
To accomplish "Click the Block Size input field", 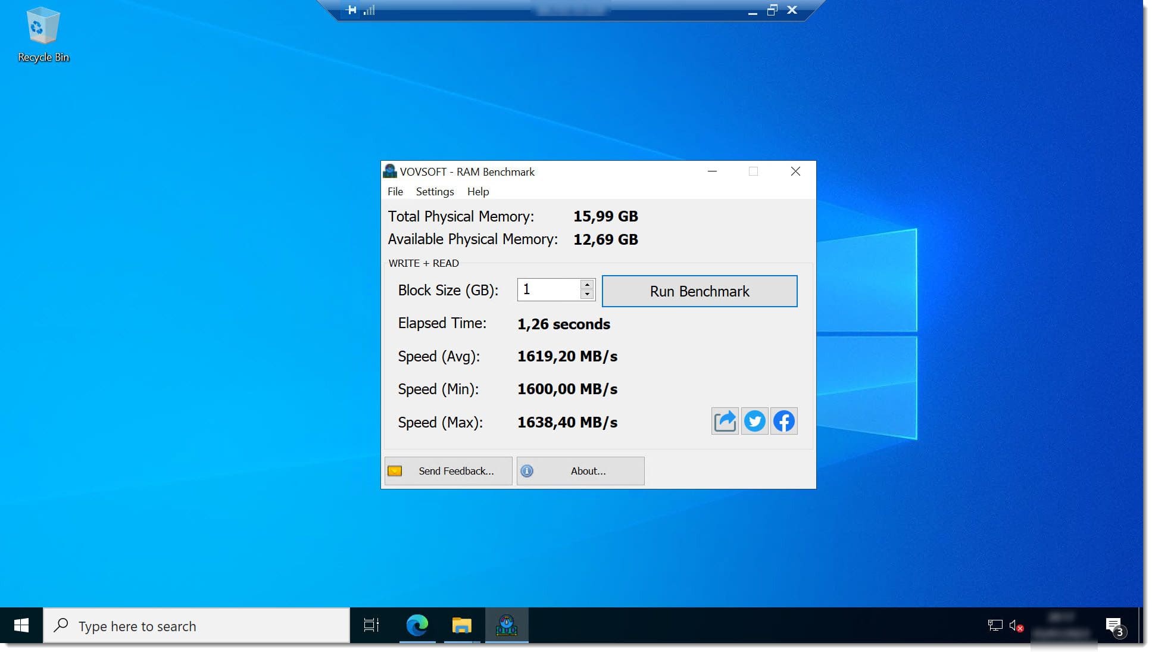I will pyautogui.click(x=549, y=289).
